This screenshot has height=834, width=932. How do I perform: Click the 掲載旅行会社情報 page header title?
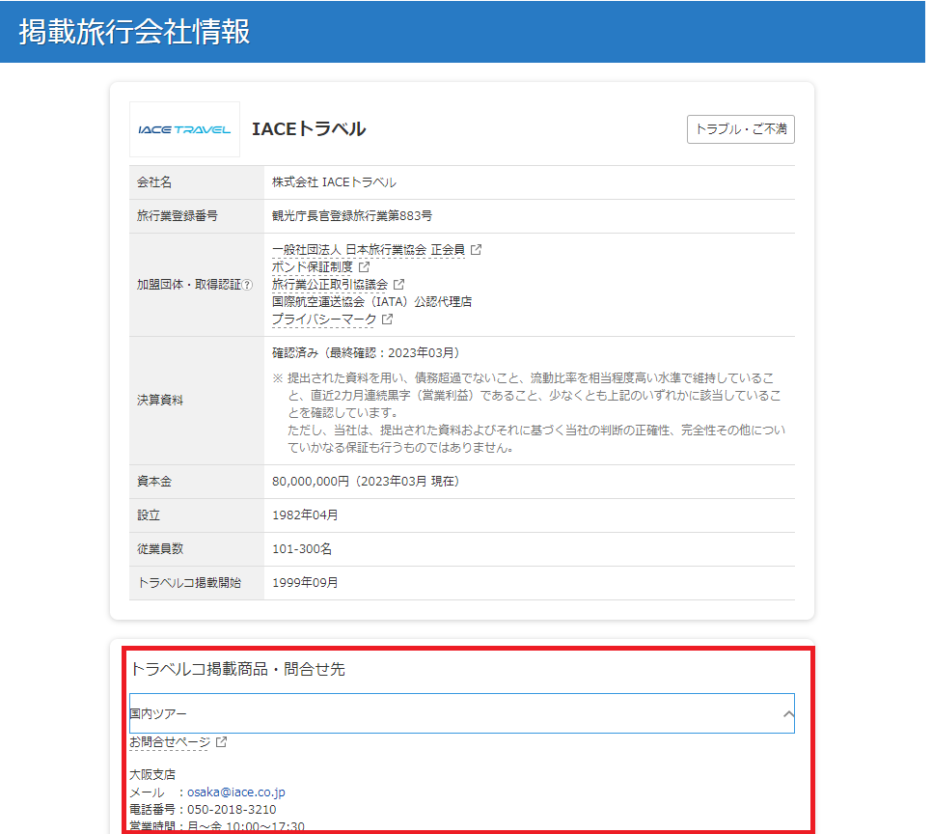coord(135,32)
